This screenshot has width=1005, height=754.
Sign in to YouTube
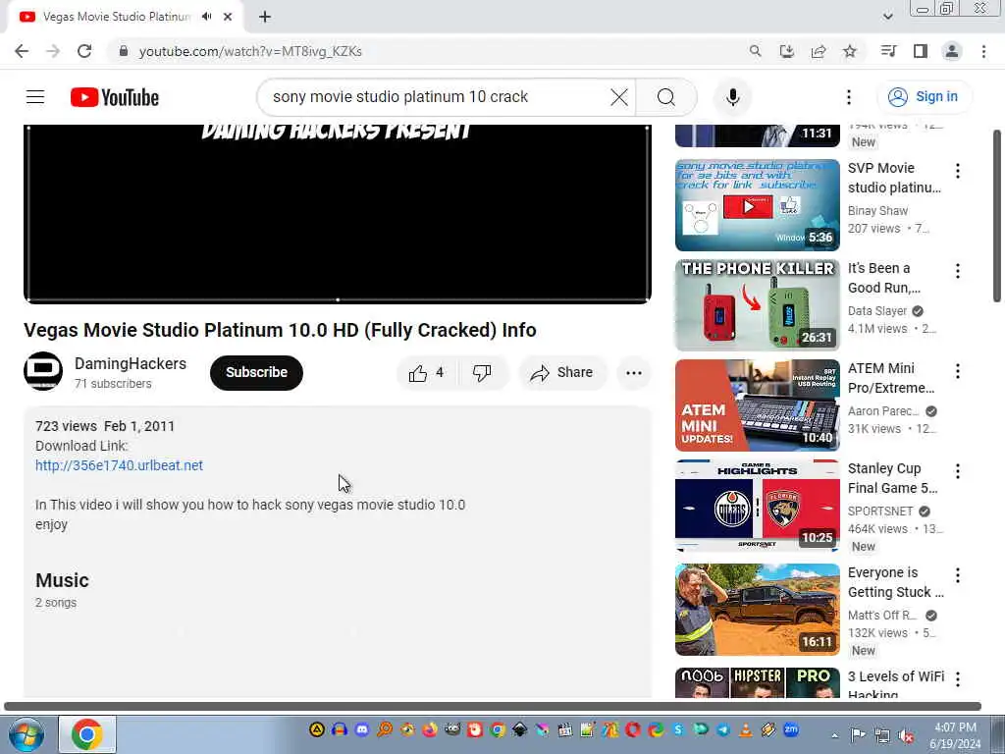click(923, 97)
